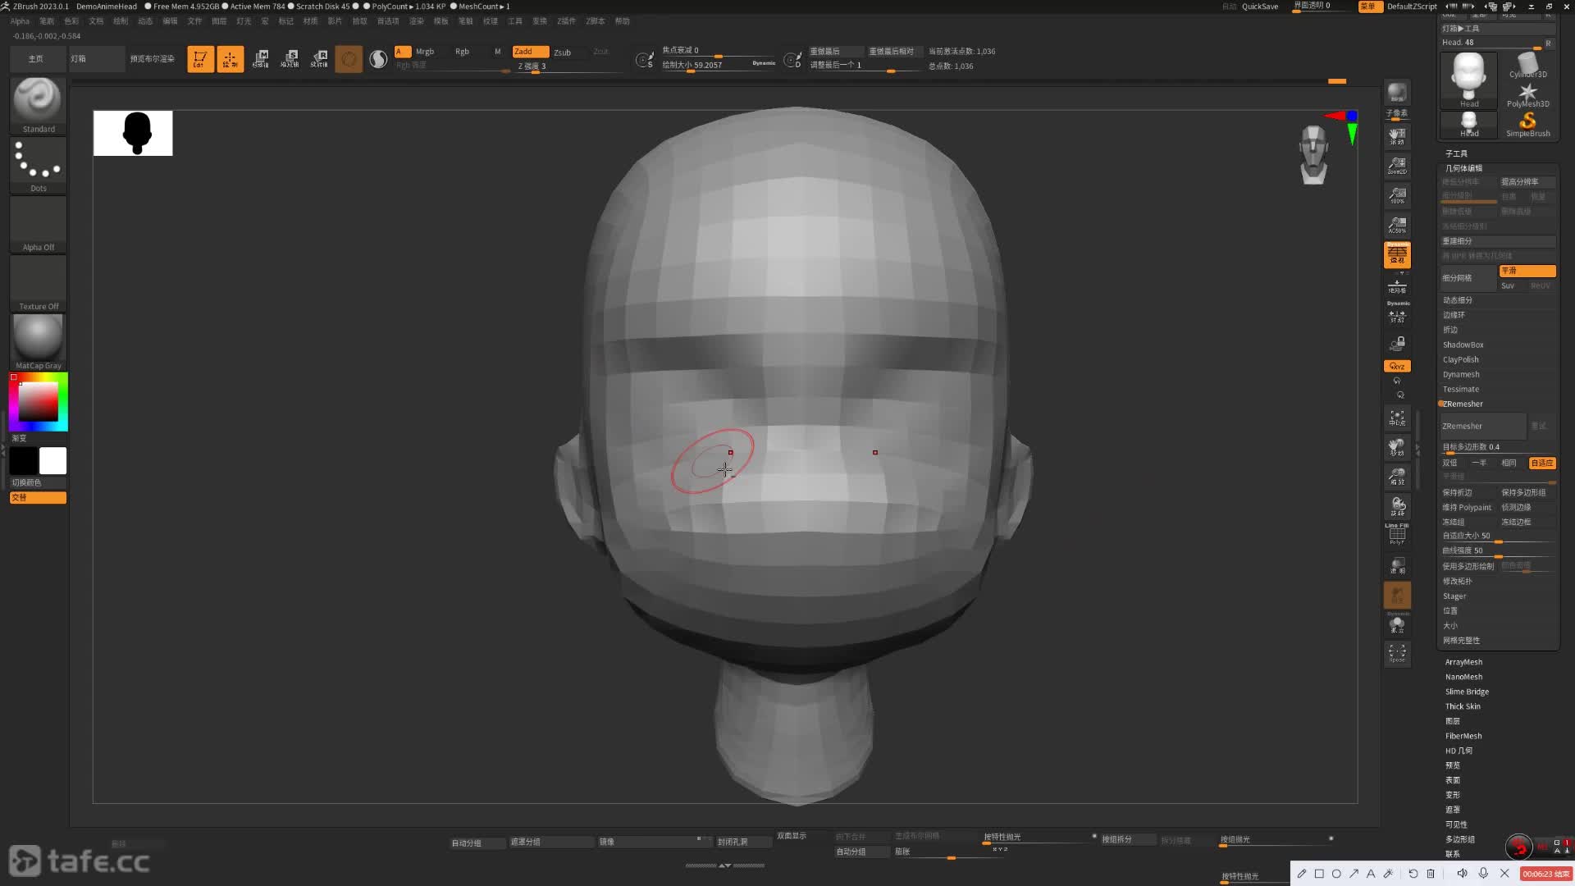Enable the 自适应 adaptive option
The height and width of the screenshot is (886, 1575).
[x=1542, y=463]
